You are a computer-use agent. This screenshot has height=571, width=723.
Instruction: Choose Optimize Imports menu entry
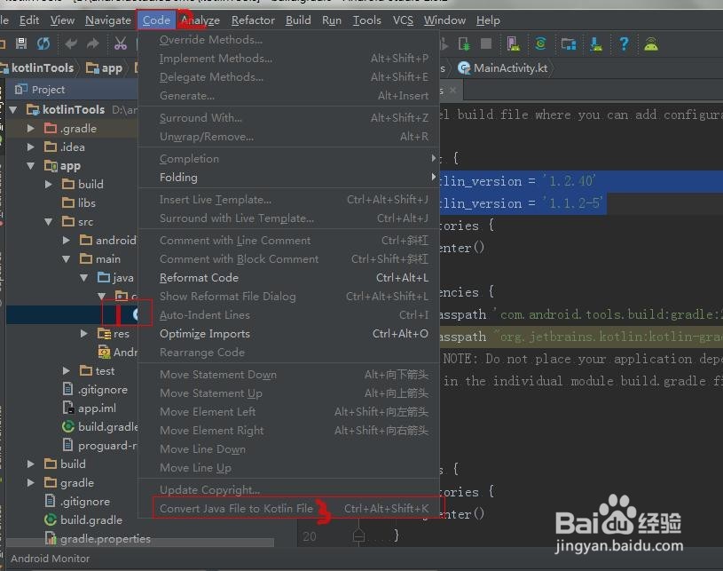tap(289, 333)
